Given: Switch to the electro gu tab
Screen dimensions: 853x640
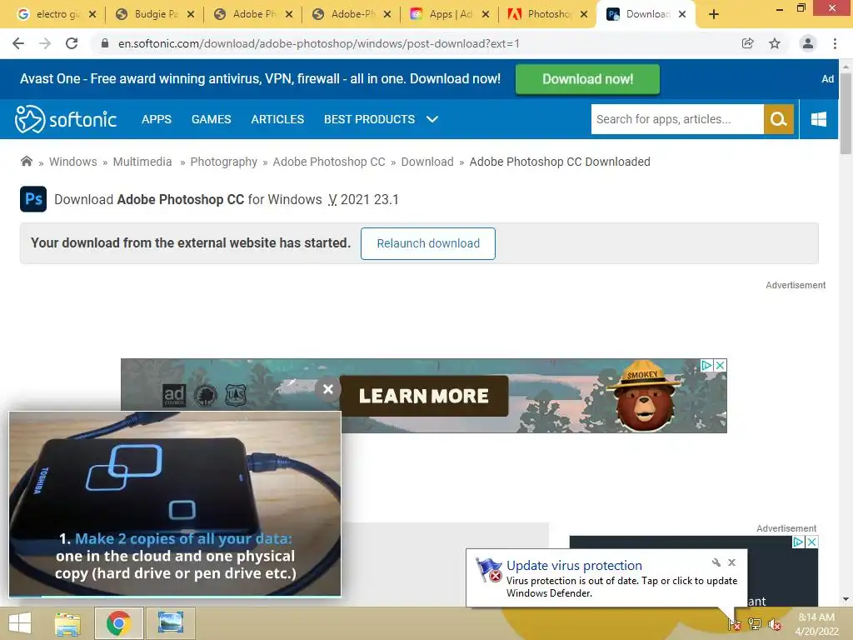Looking at the screenshot, I should [57, 14].
